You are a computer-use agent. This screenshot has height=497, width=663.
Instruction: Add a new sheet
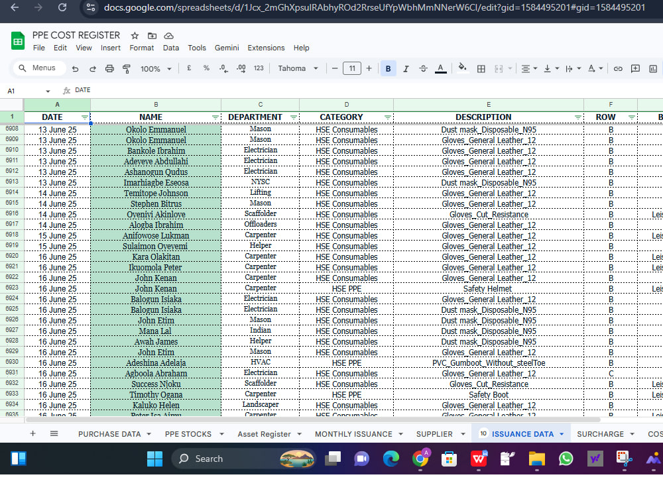[x=32, y=433]
